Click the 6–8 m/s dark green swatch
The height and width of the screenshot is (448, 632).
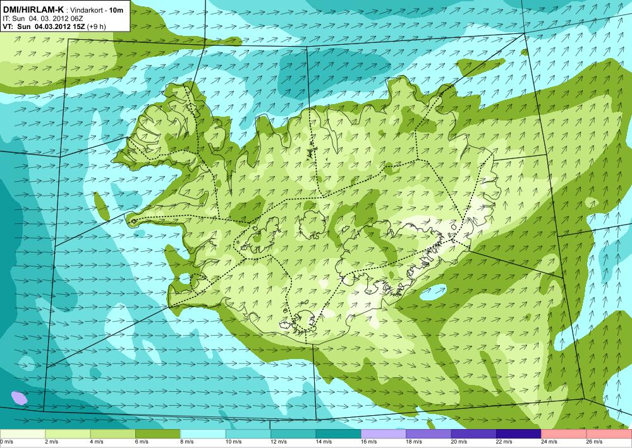158,434
